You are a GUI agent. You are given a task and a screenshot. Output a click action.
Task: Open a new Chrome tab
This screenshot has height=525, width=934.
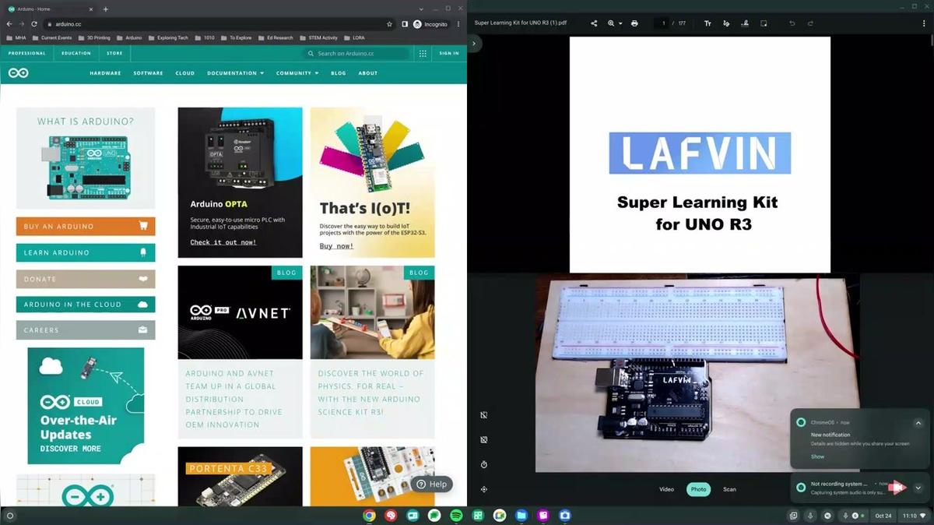(106, 9)
